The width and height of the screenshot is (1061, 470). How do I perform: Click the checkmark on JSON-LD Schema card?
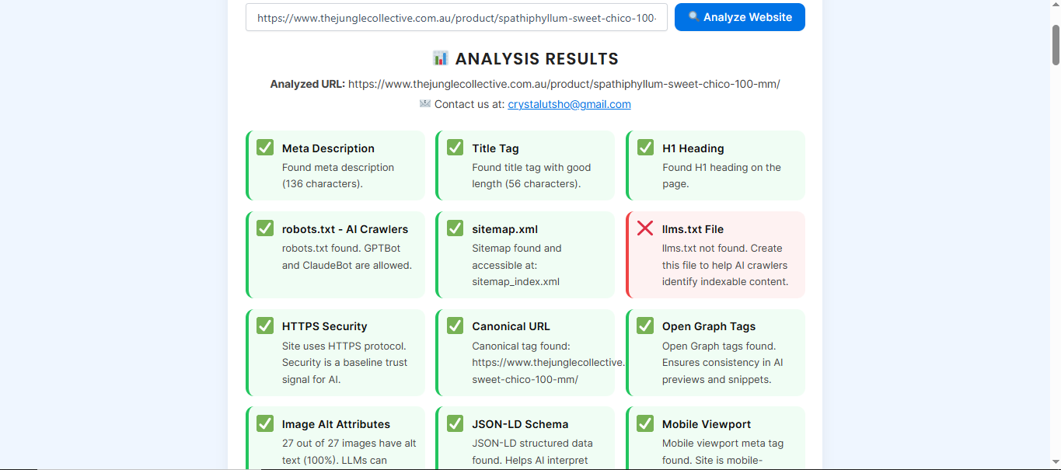click(x=455, y=423)
